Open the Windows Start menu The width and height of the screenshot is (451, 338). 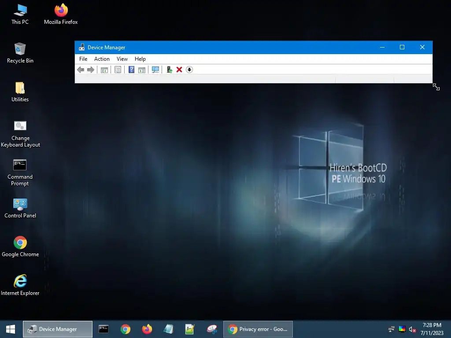click(x=11, y=329)
